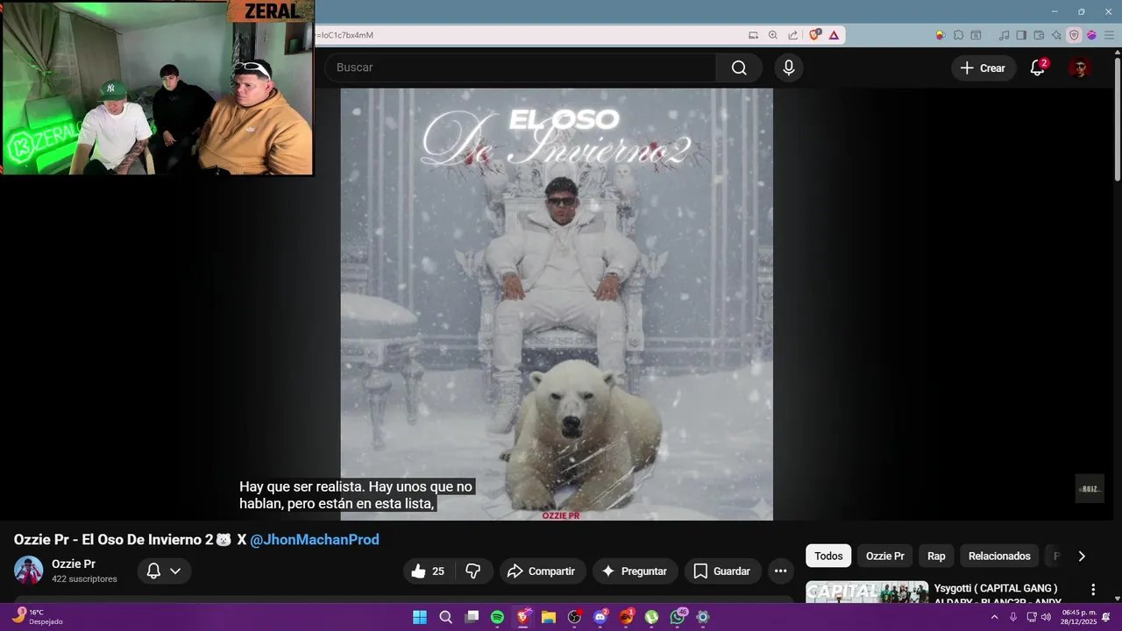Open the browser hamburger main menu
1122x631 pixels.
pyautogui.click(x=1109, y=35)
